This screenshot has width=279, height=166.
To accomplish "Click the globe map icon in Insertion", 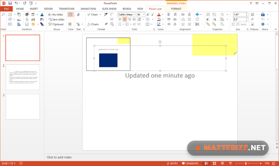I will click(27, 19).
